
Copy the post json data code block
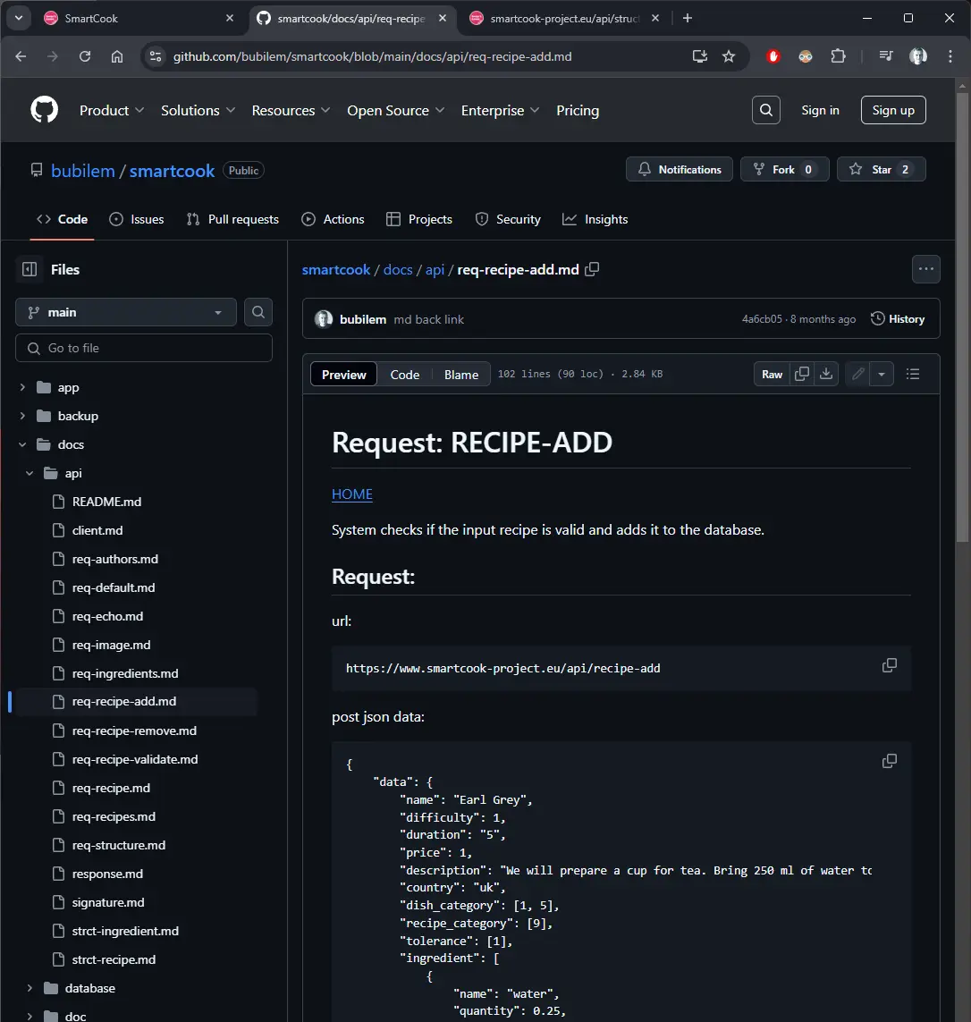tap(889, 761)
